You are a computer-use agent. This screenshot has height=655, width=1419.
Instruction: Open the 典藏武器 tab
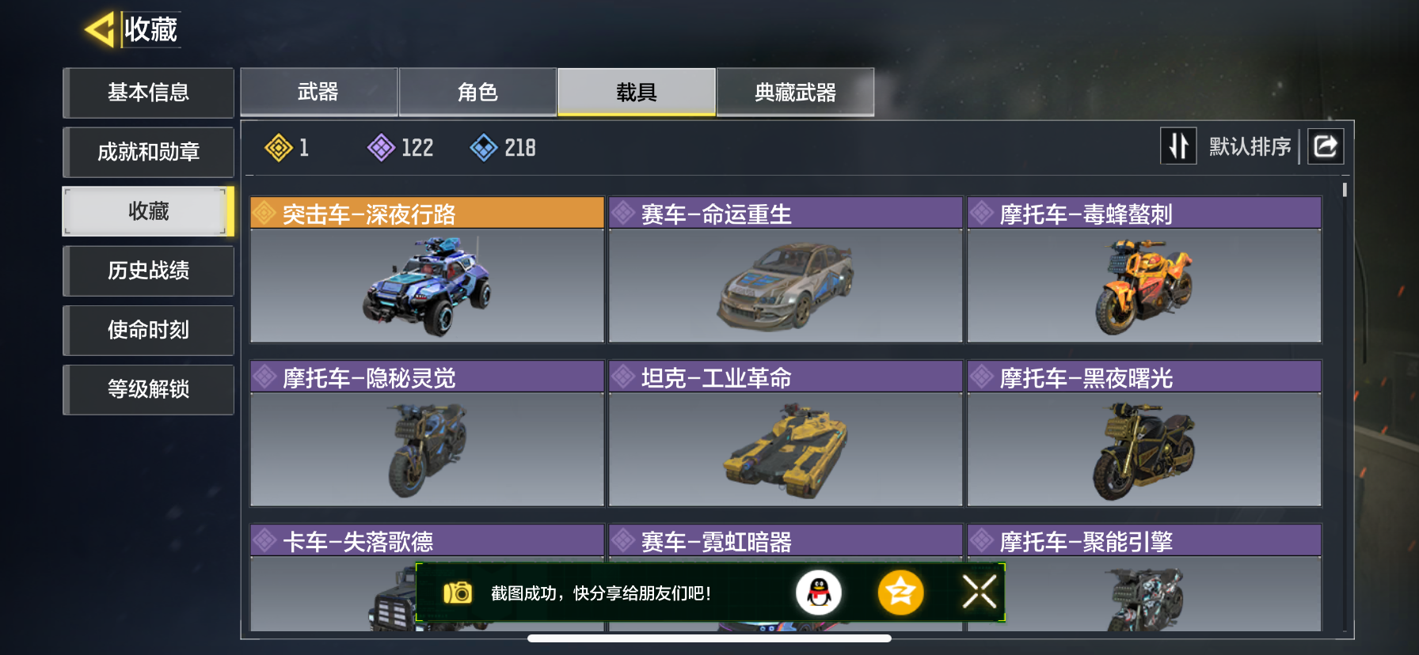tap(796, 93)
